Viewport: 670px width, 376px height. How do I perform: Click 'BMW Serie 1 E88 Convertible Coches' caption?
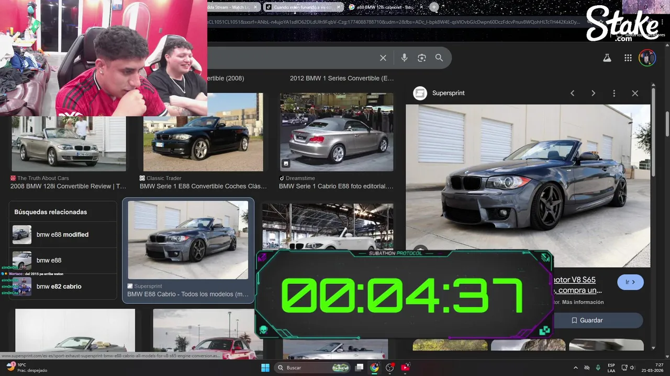point(203,186)
